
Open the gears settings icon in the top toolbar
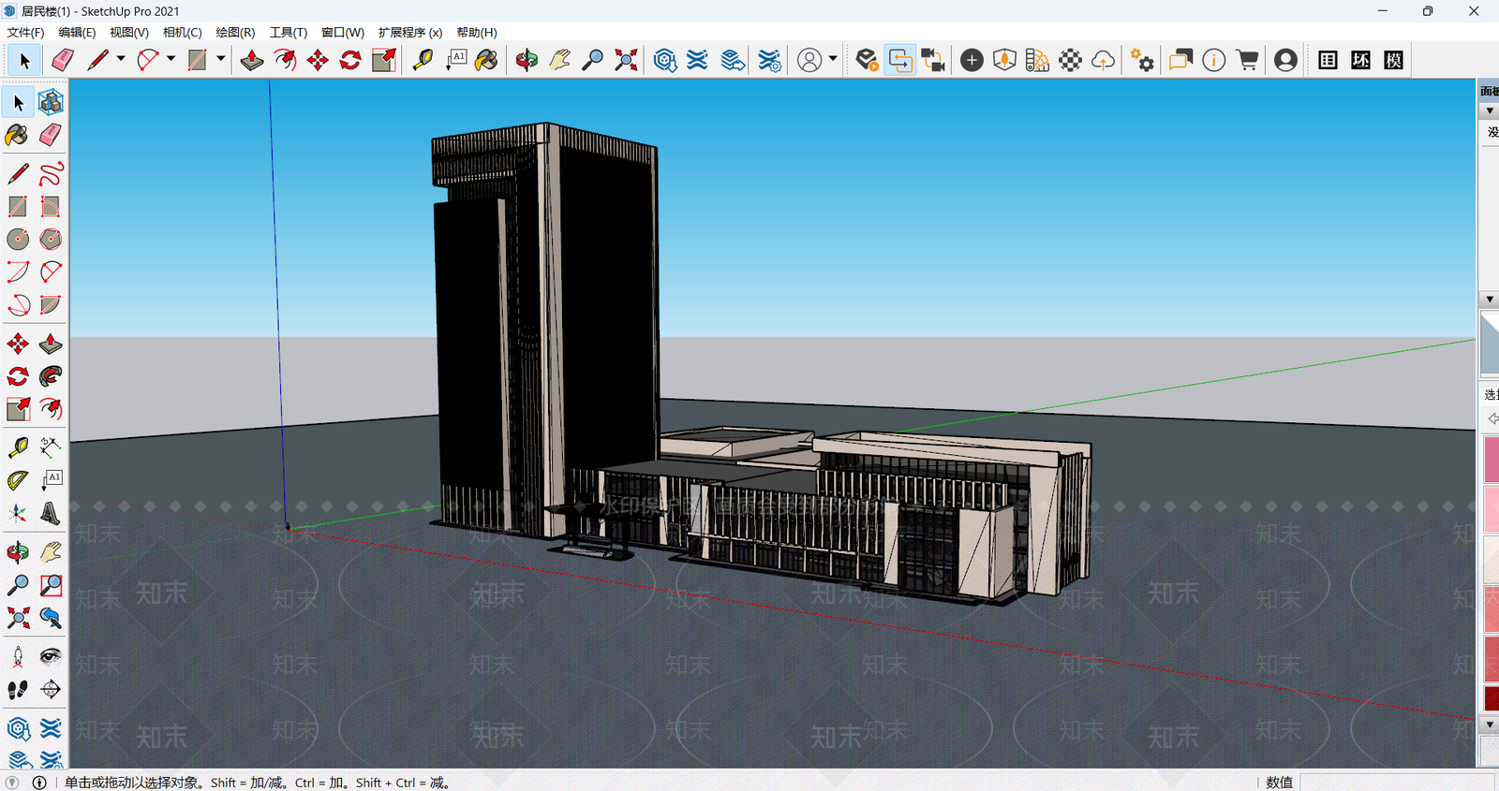point(1142,60)
